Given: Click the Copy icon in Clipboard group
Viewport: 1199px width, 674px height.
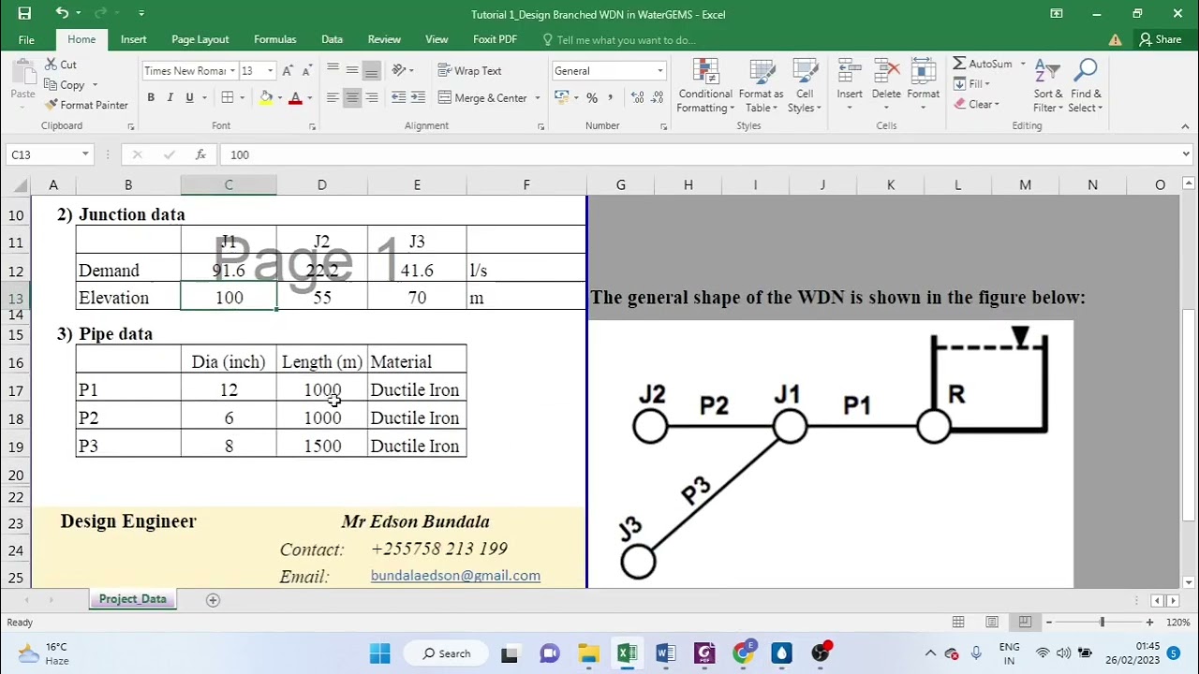Looking at the screenshot, I should (51, 85).
